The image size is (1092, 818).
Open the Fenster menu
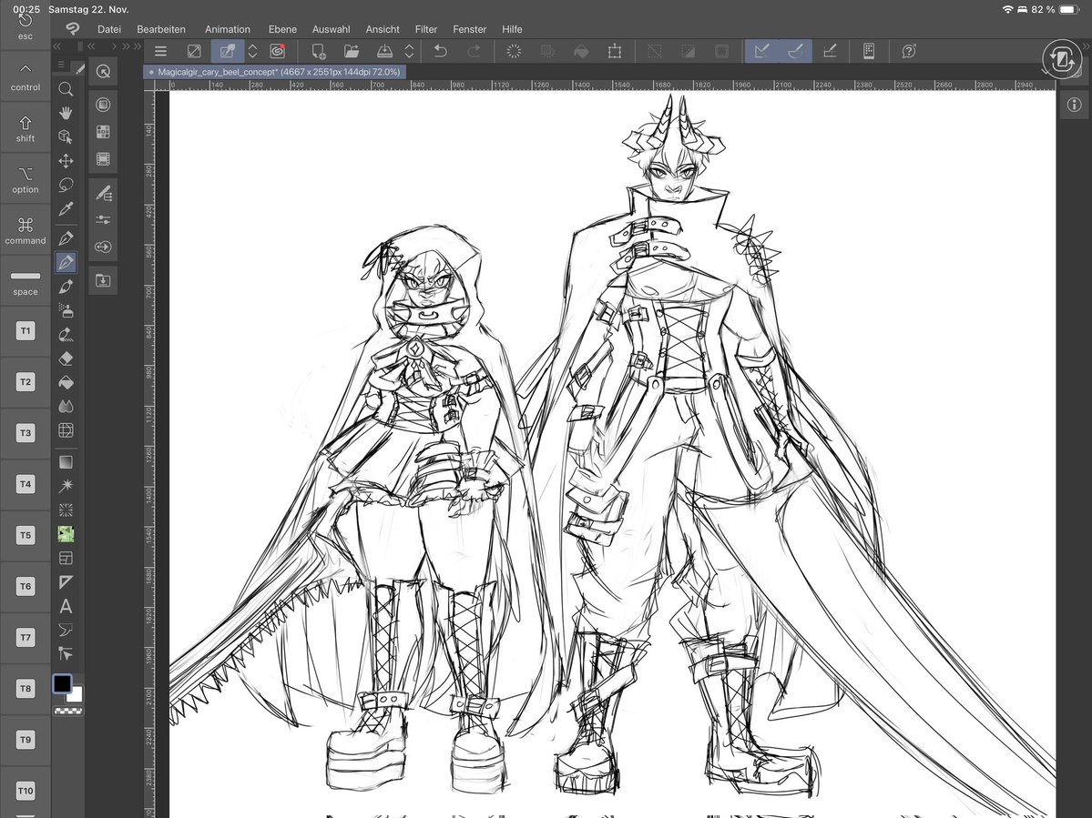pos(469,29)
